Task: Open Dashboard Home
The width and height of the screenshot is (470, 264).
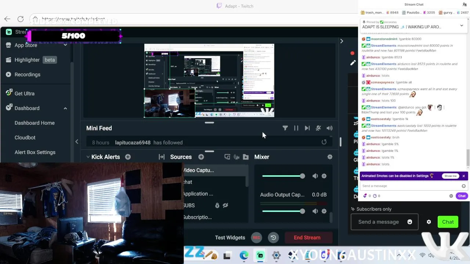Action: tap(35, 123)
